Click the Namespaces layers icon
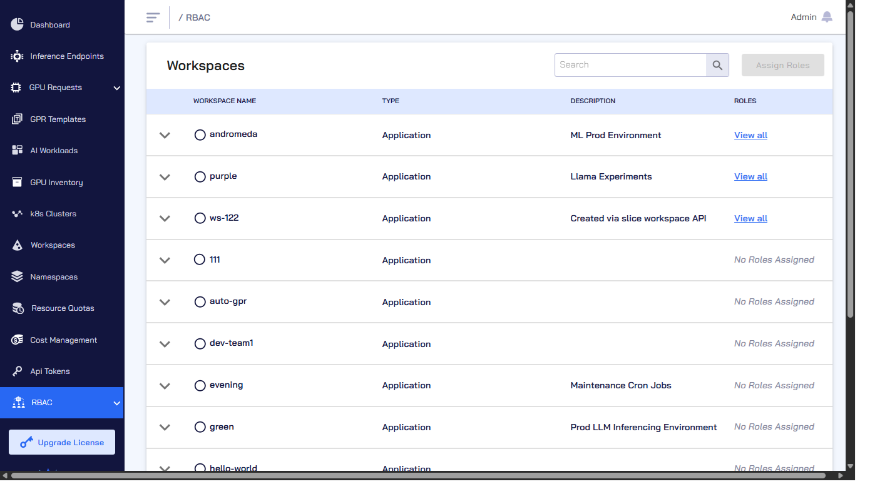The width and height of the screenshot is (875, 489). coord(18,276)
